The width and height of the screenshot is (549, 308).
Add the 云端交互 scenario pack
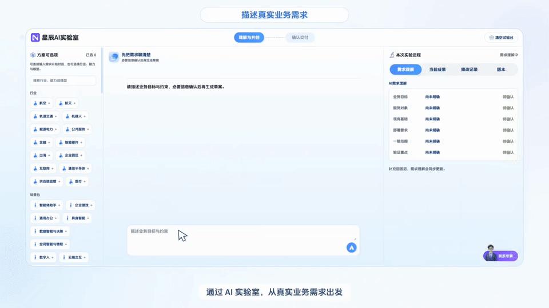(74, 257)
